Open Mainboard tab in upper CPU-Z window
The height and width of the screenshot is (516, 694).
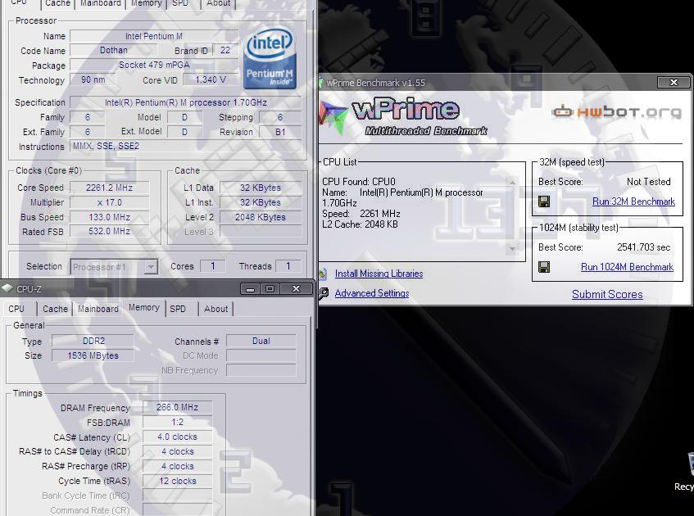point(101,3)
